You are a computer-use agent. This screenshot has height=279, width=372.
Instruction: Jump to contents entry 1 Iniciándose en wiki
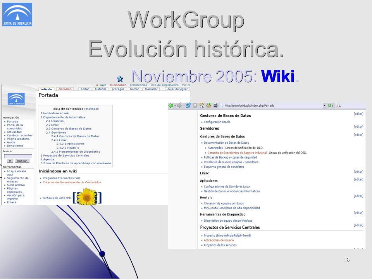(x=55, y=113)
